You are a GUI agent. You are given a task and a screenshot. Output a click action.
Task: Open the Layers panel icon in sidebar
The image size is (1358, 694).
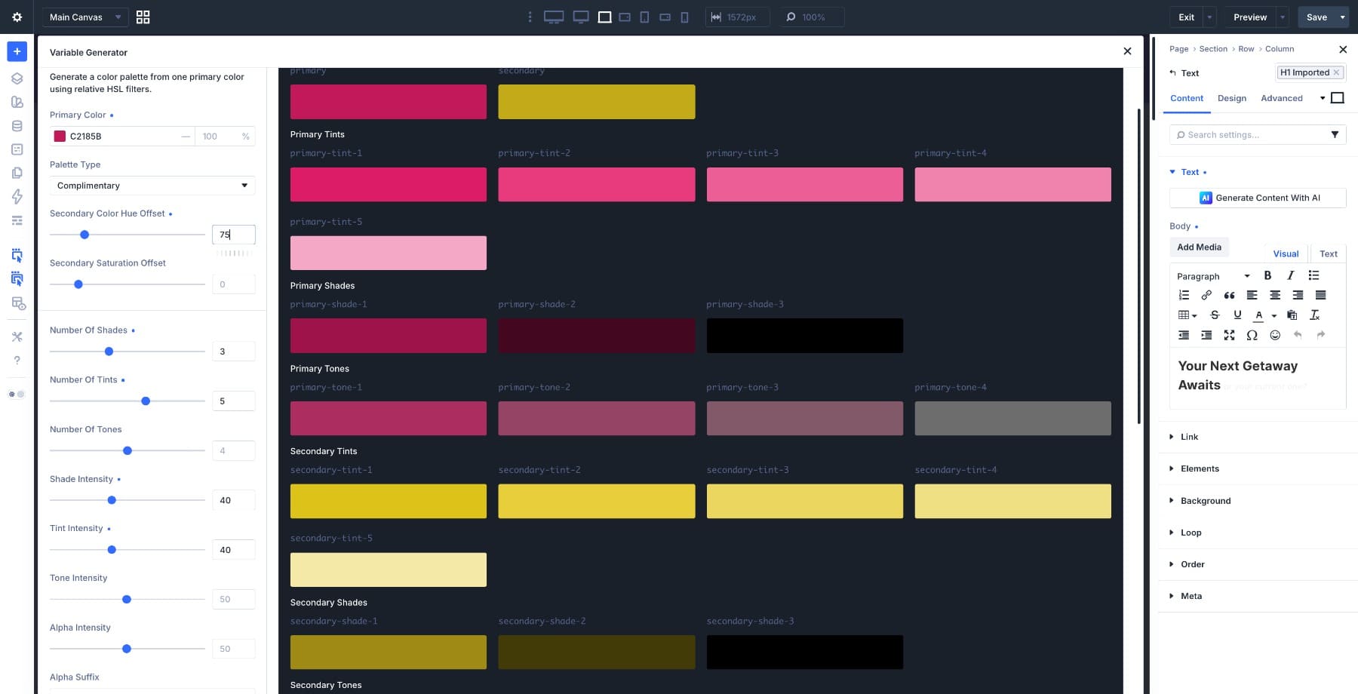(x=17, y=78)
